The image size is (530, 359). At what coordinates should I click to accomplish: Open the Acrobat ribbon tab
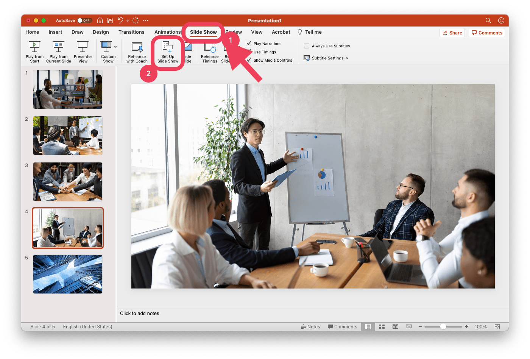pyautogui.click(x=281, y=32)
